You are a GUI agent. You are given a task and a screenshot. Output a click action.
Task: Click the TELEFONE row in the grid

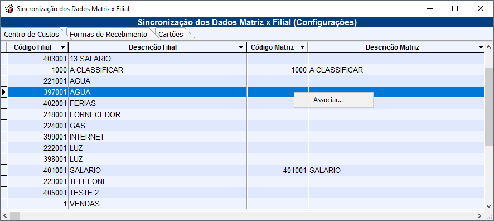pos(246,181)
